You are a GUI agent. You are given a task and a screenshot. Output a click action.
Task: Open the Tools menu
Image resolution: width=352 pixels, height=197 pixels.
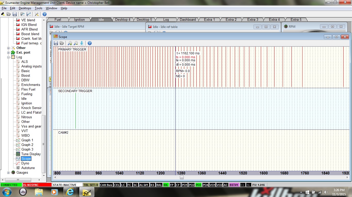(x=38, y=8)
